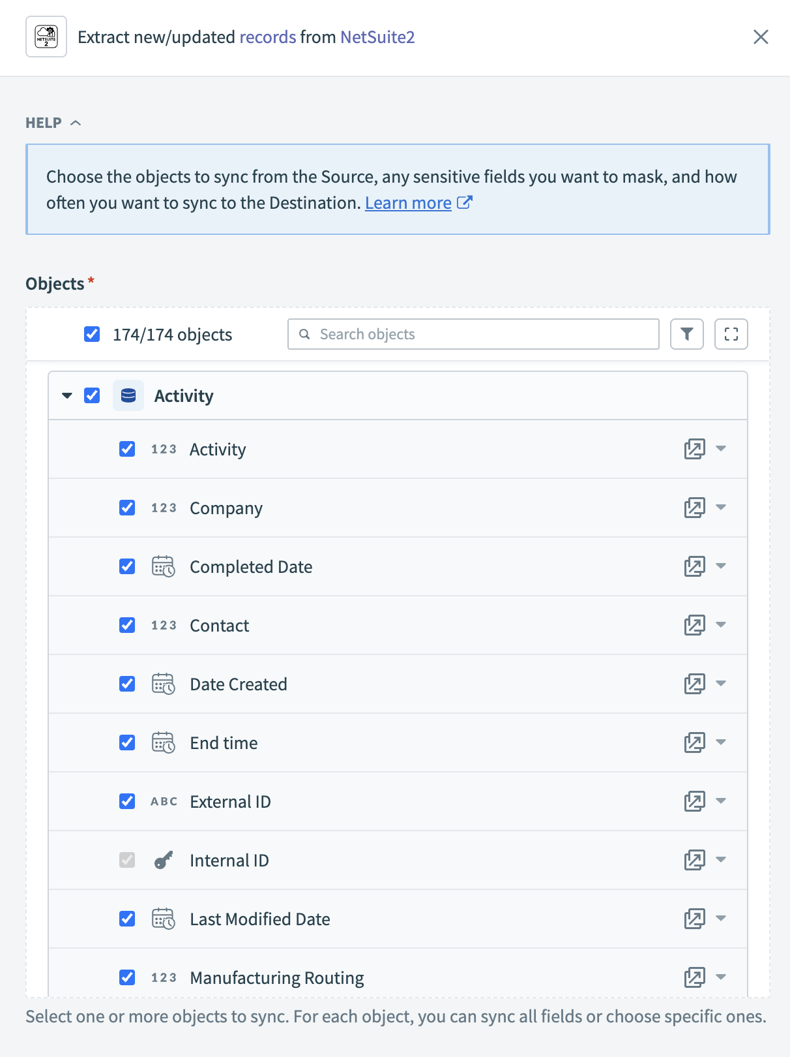Click the NetSuite2 link in the header
This screenshot has width=790, height=1057.
tap(377, 37)
